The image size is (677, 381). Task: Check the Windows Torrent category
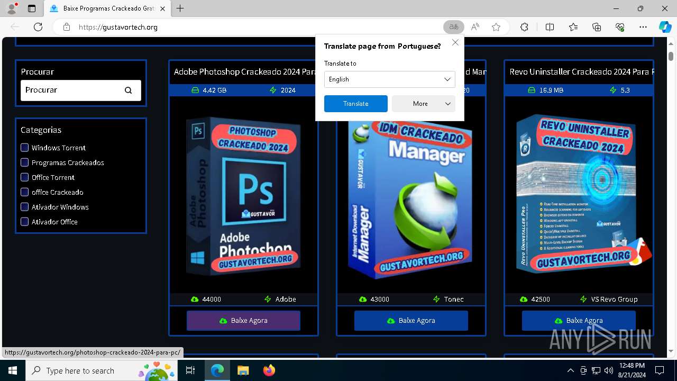click(24, 147)
